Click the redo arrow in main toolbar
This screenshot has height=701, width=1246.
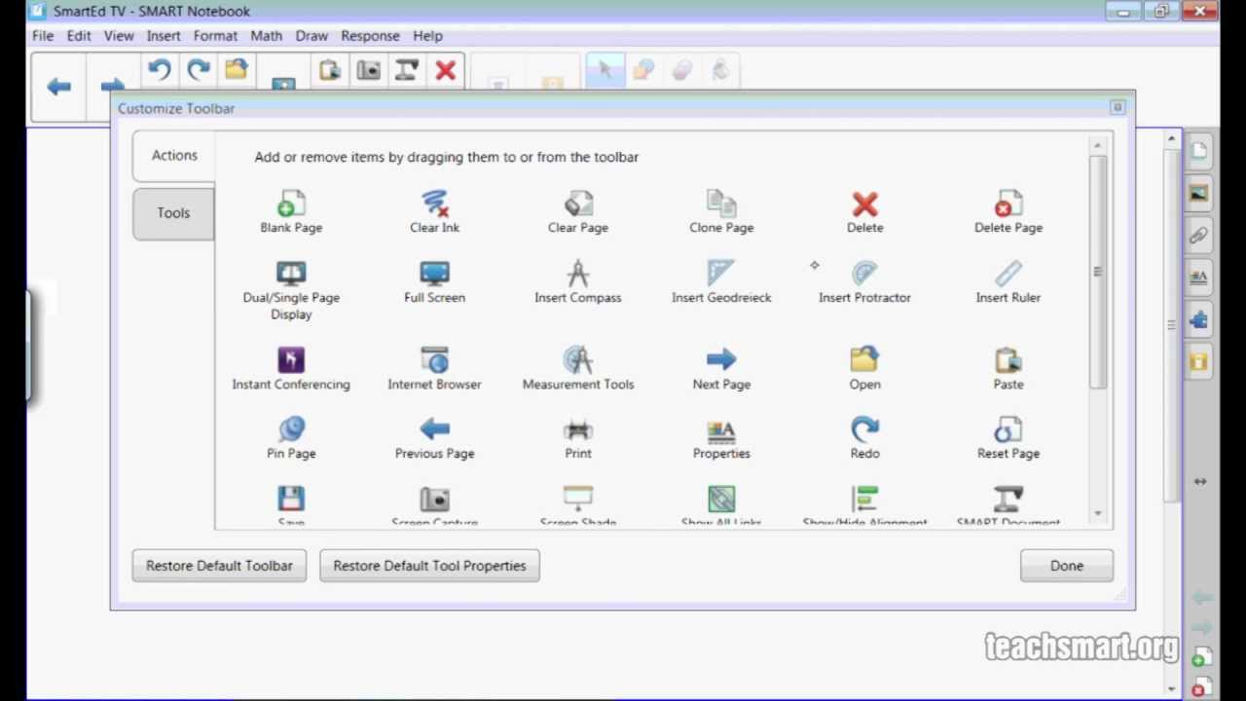click(199, 69)
